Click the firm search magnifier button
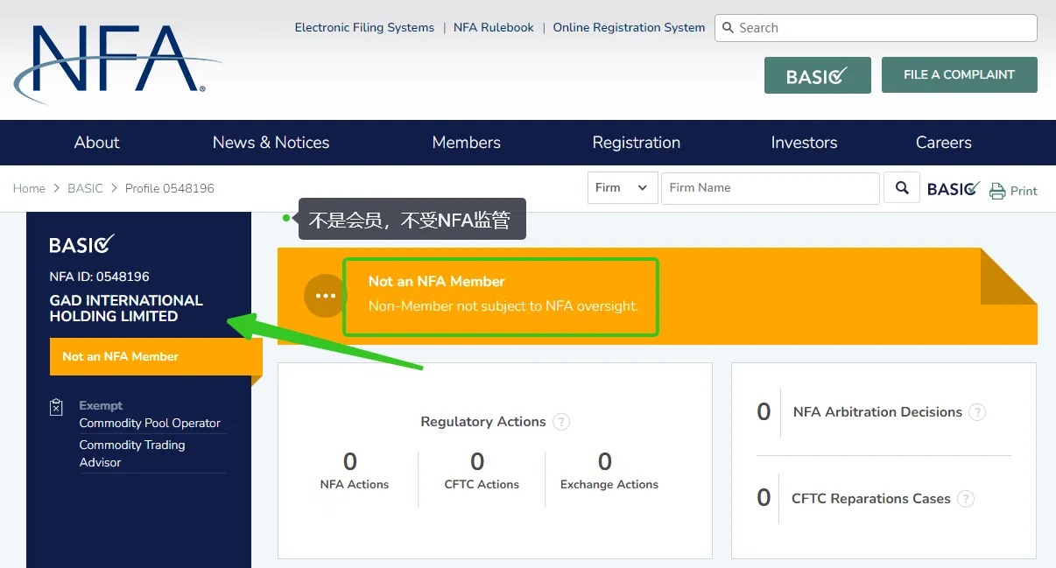The height and width of the screenshot is (568, 1056). (x=902, y=188)
